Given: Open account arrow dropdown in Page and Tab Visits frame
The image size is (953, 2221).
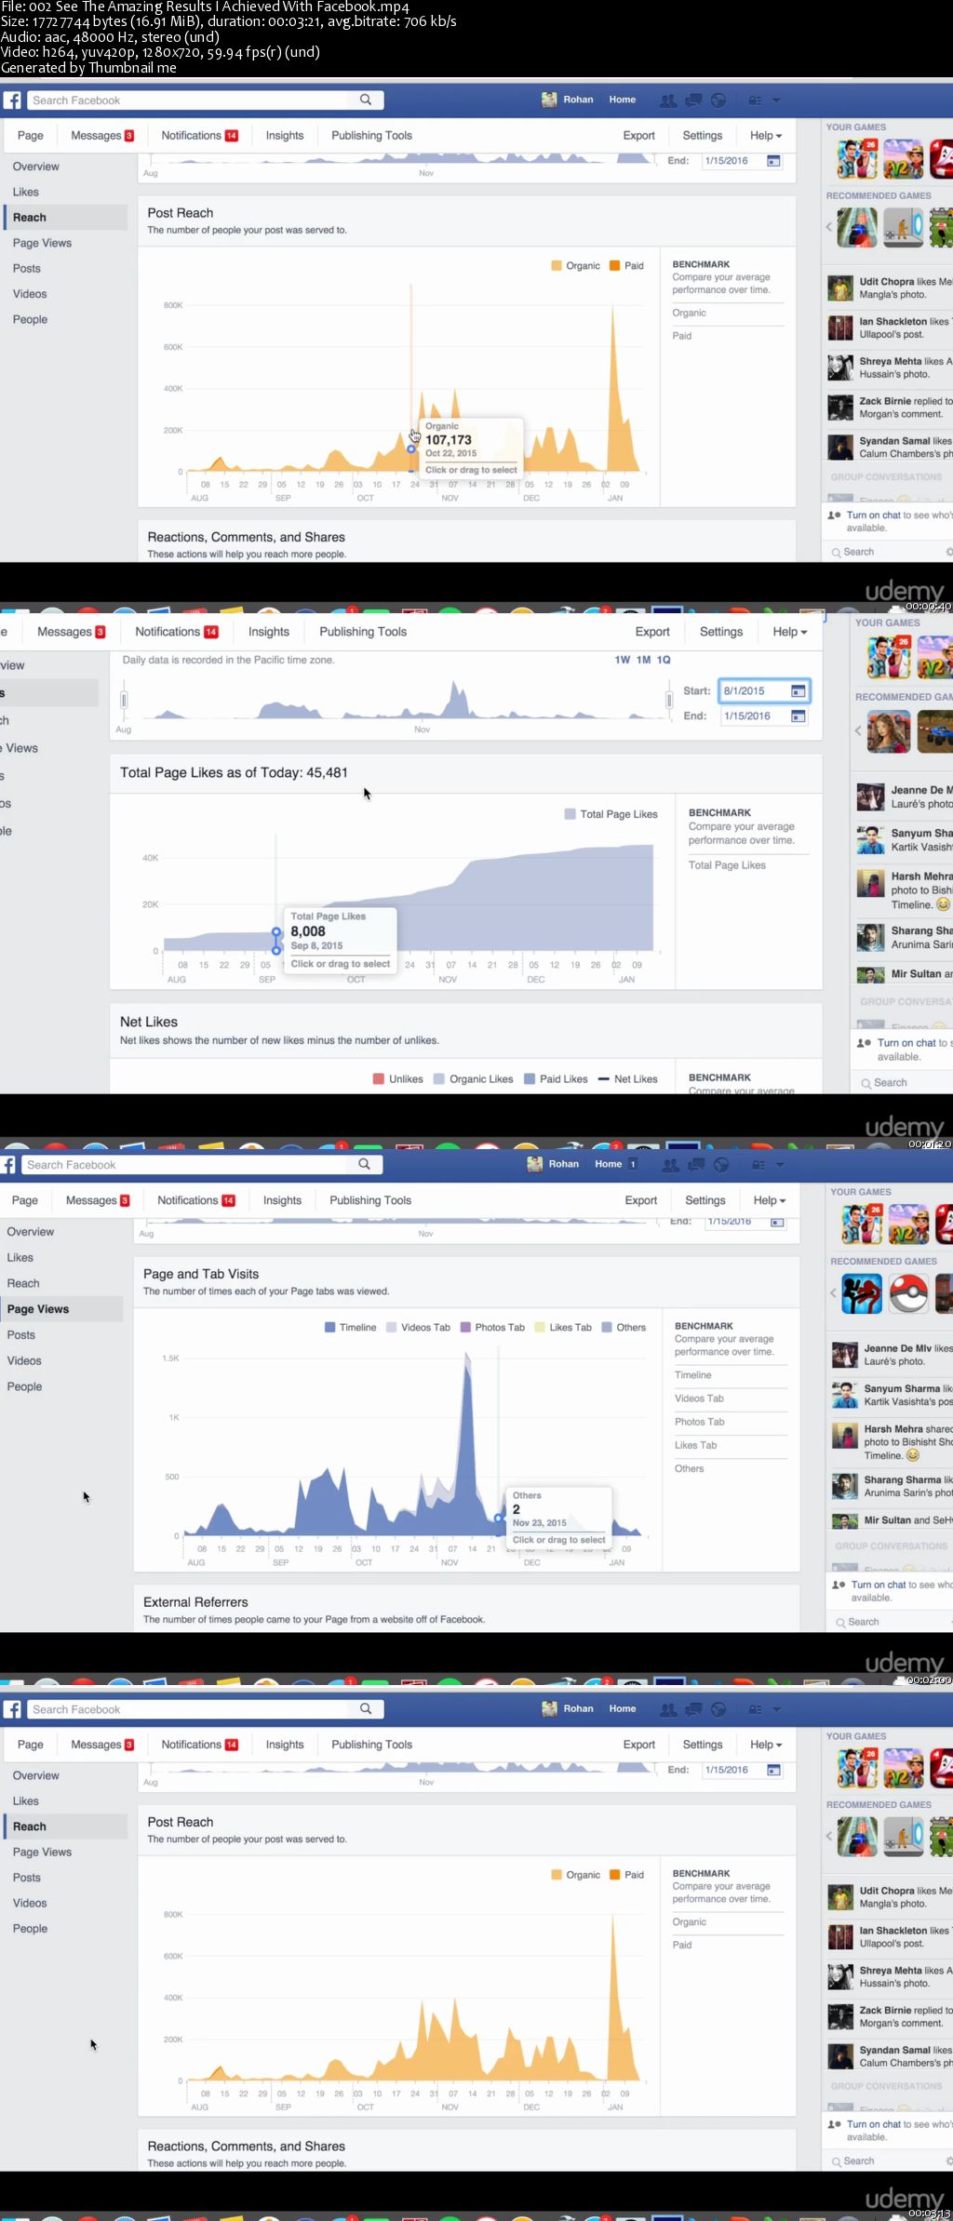Looking at the screenshot, I should tap(780, 1164).
